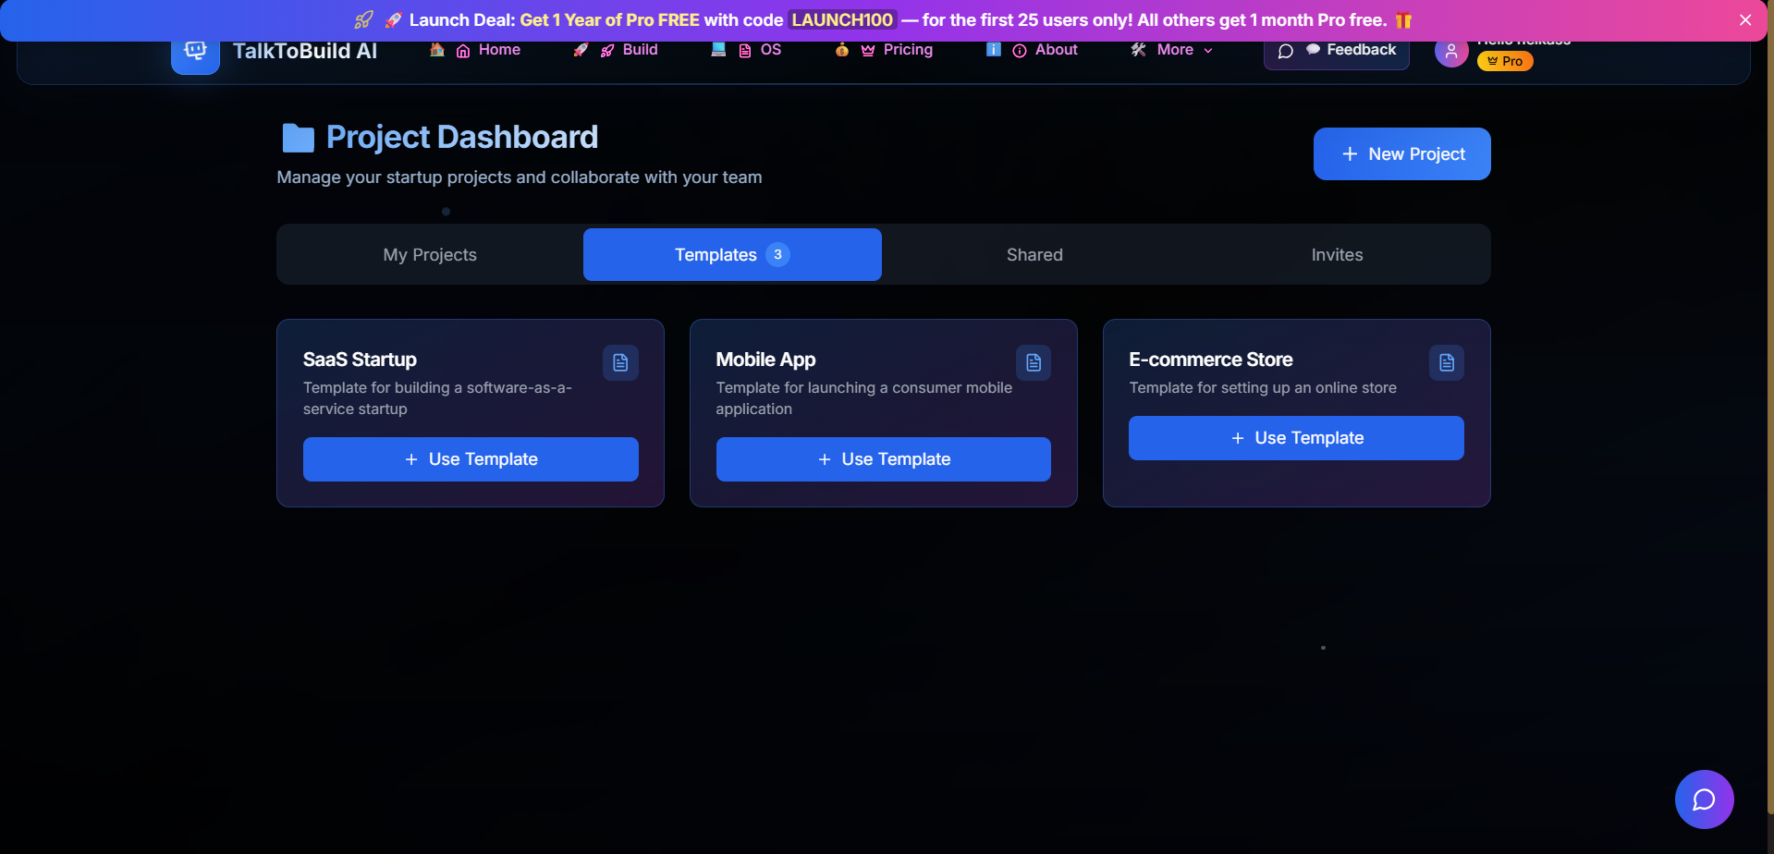Viewport: 1774px width, 854px height.
Task: Click the LAUNCH100 promo code
Action: [842, 20]
